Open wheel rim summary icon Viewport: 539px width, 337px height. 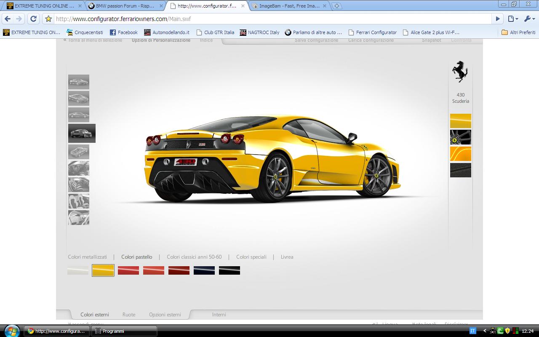click(x=461, y=137)
